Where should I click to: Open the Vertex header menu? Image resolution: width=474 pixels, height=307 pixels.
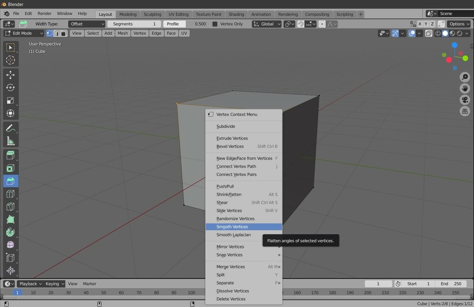point(139,33)
